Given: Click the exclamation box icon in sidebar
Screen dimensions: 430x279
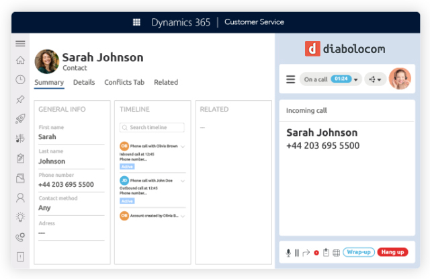Looking at the screenshot, I should click(20, 257).
